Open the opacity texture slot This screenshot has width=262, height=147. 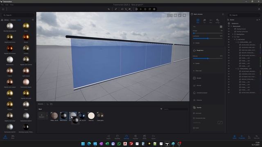point(220,122)
